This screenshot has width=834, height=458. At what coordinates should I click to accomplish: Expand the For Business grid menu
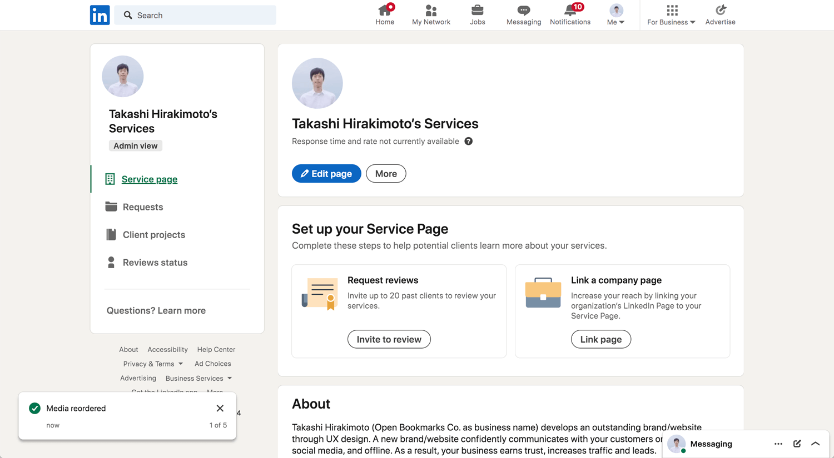pyautogui.click(x=671, y=15)
